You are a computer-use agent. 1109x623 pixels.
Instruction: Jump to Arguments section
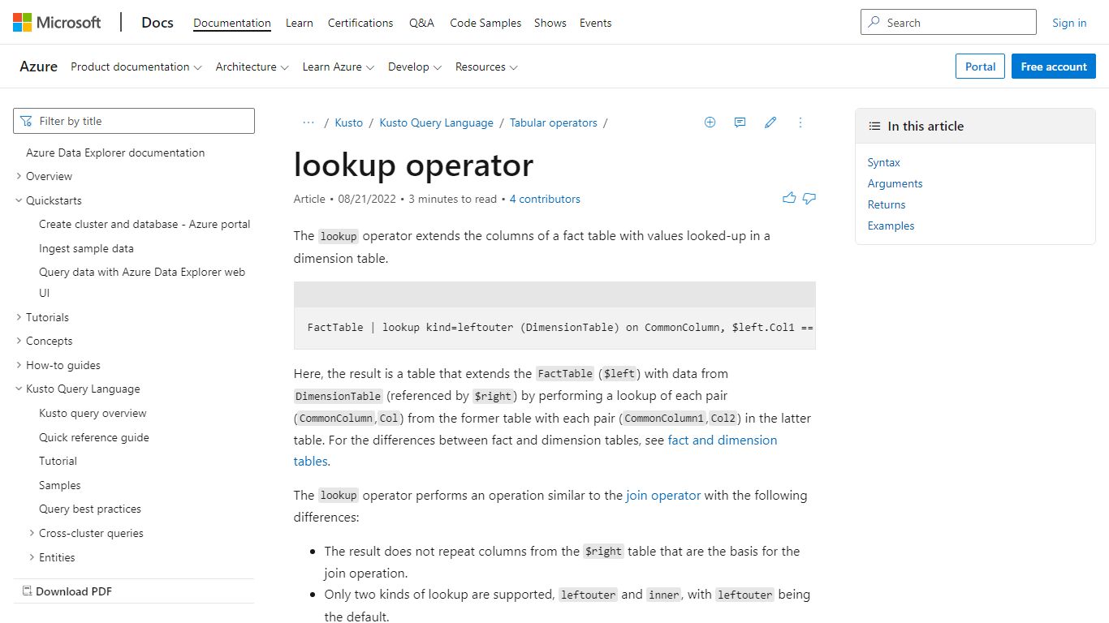coord(895,183)
